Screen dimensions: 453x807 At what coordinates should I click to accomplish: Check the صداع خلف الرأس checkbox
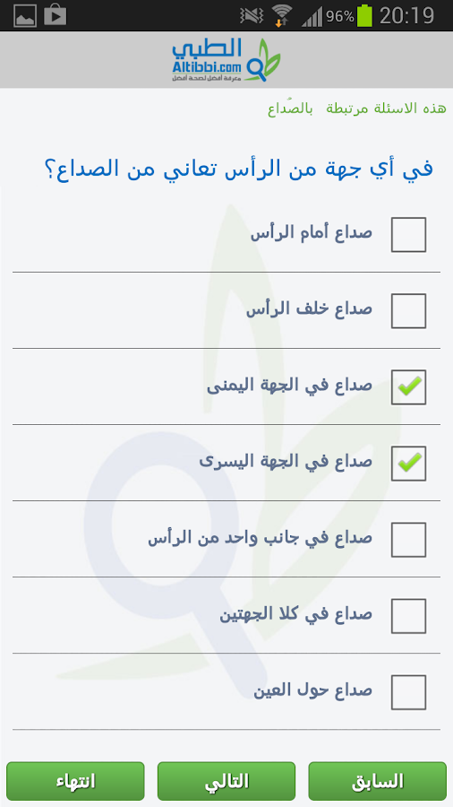pyautogui.click(x=408, y=311)
